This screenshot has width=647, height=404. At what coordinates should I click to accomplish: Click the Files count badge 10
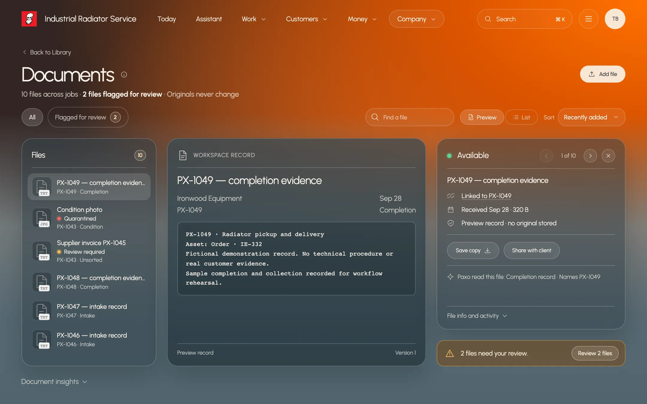coord(140,155)
